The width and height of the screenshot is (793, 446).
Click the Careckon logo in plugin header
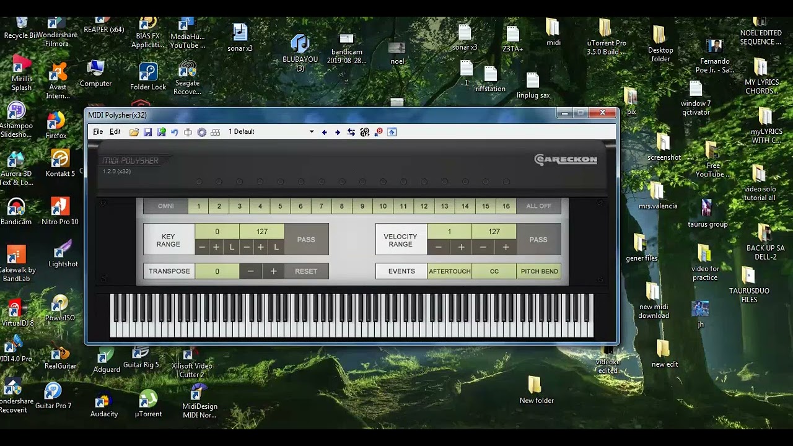tap(566, 160)
